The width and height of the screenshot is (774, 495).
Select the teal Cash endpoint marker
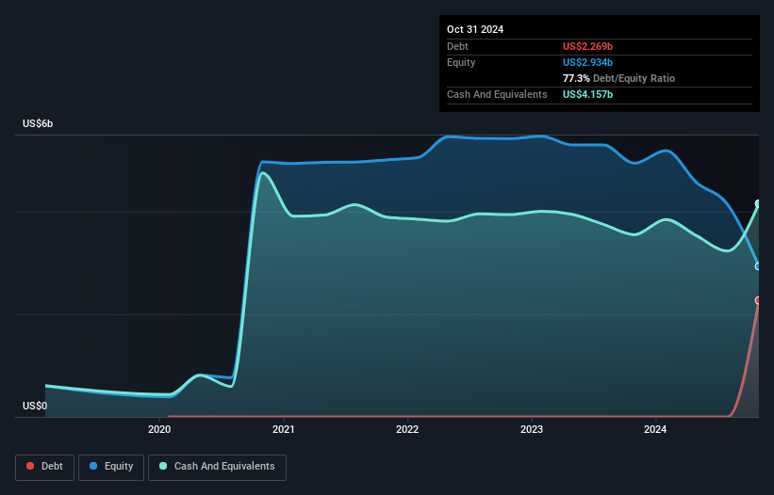pos(758,204)
